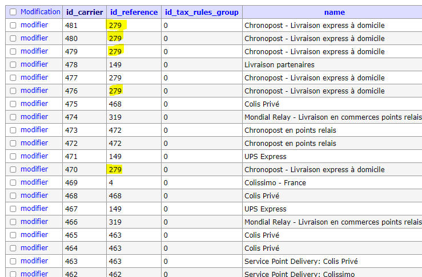This screenshot has height=277, width=422.
Task: Sort by id_tax_rules_group column header
Action: point(202,12)
